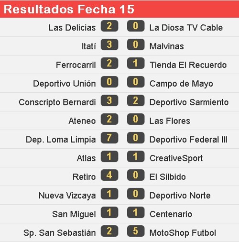Click Itatí's score badge showing 3
Viewport: 239px width, 242px height.
(x=109, y=44)
